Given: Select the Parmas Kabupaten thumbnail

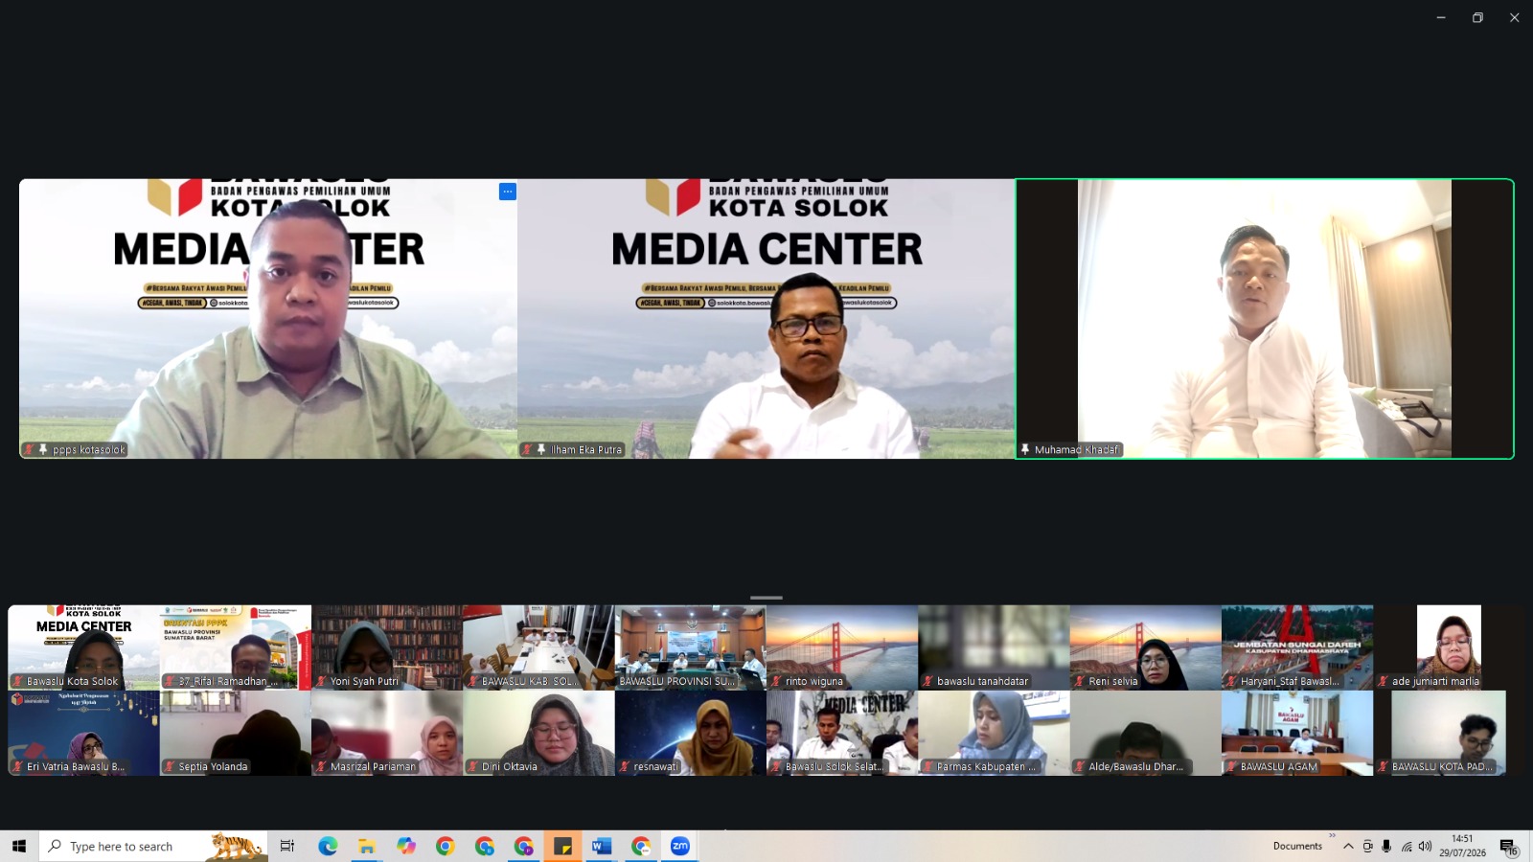Looking at the screenshot, I should [994, 734].
